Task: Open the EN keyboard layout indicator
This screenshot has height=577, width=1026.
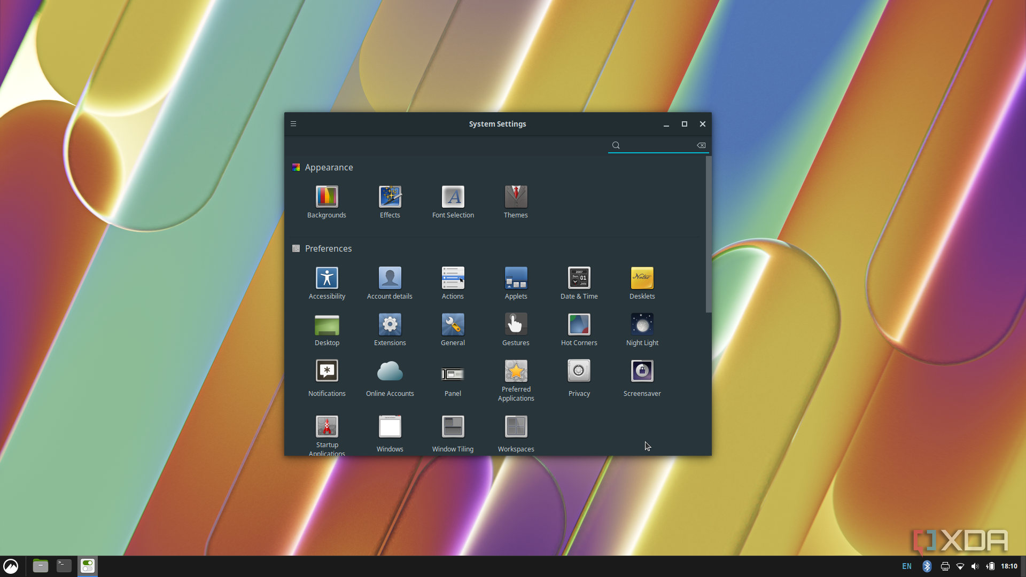Action: 907,566
